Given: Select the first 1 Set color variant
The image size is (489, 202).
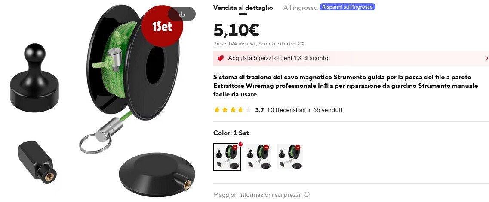Looking at the screenshot, I should pyautogui.click(x=228, y=157).
